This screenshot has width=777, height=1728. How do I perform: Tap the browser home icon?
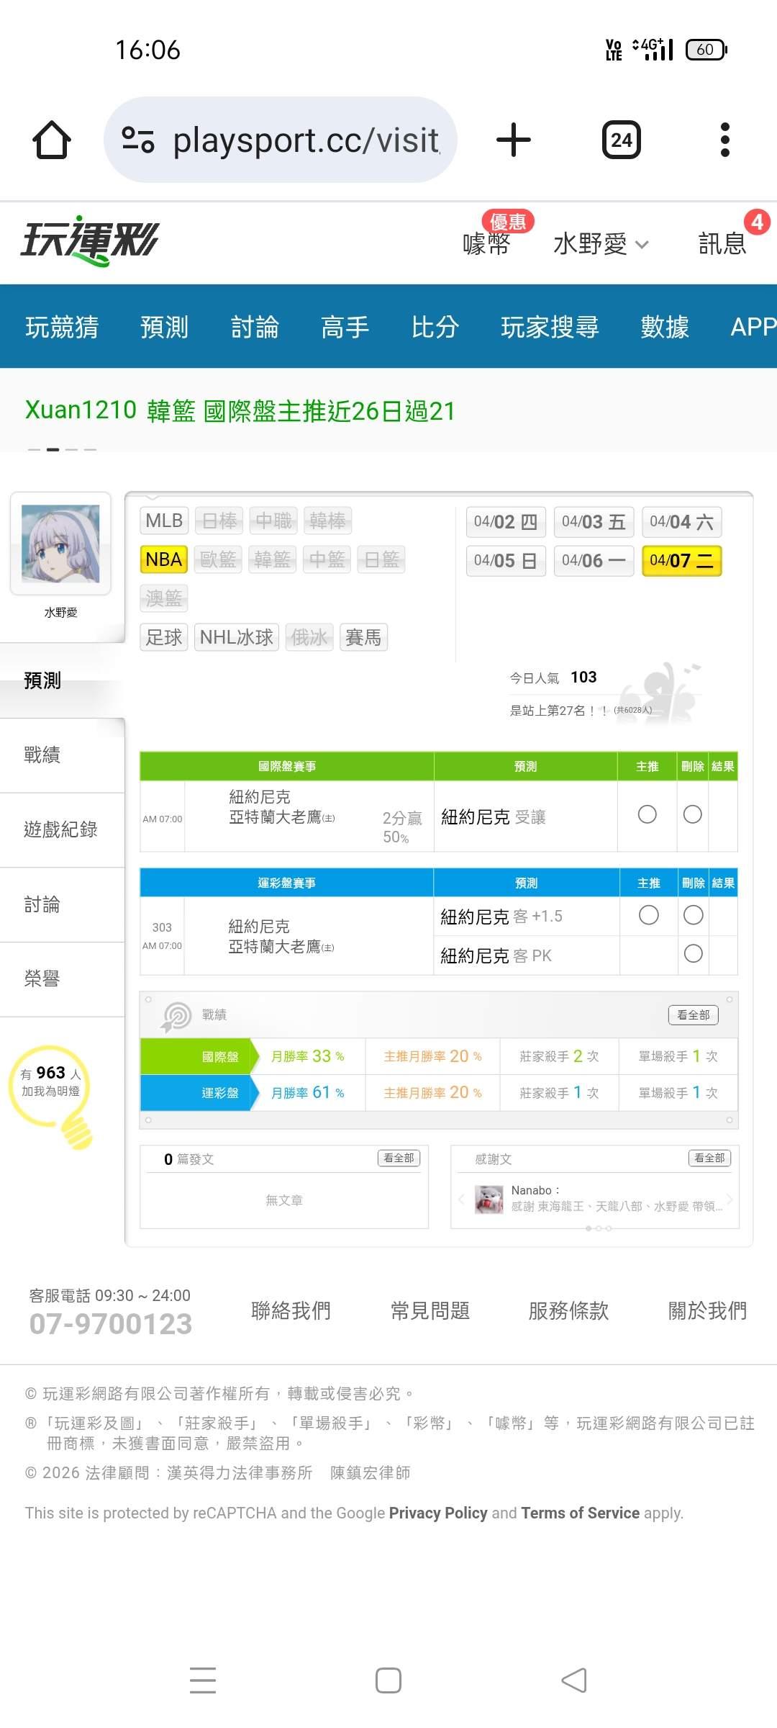(x=52, y=140)
